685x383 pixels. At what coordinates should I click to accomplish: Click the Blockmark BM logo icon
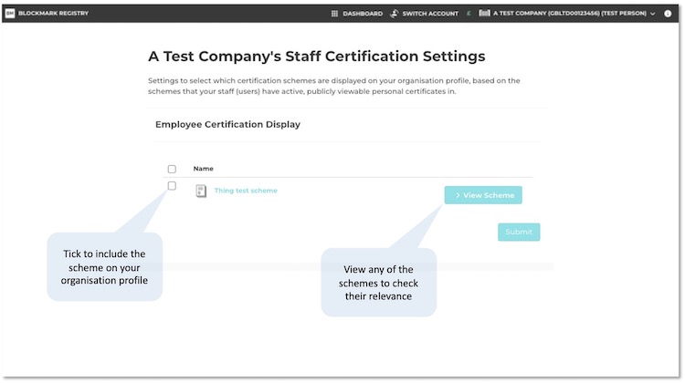tap(10, 14)
